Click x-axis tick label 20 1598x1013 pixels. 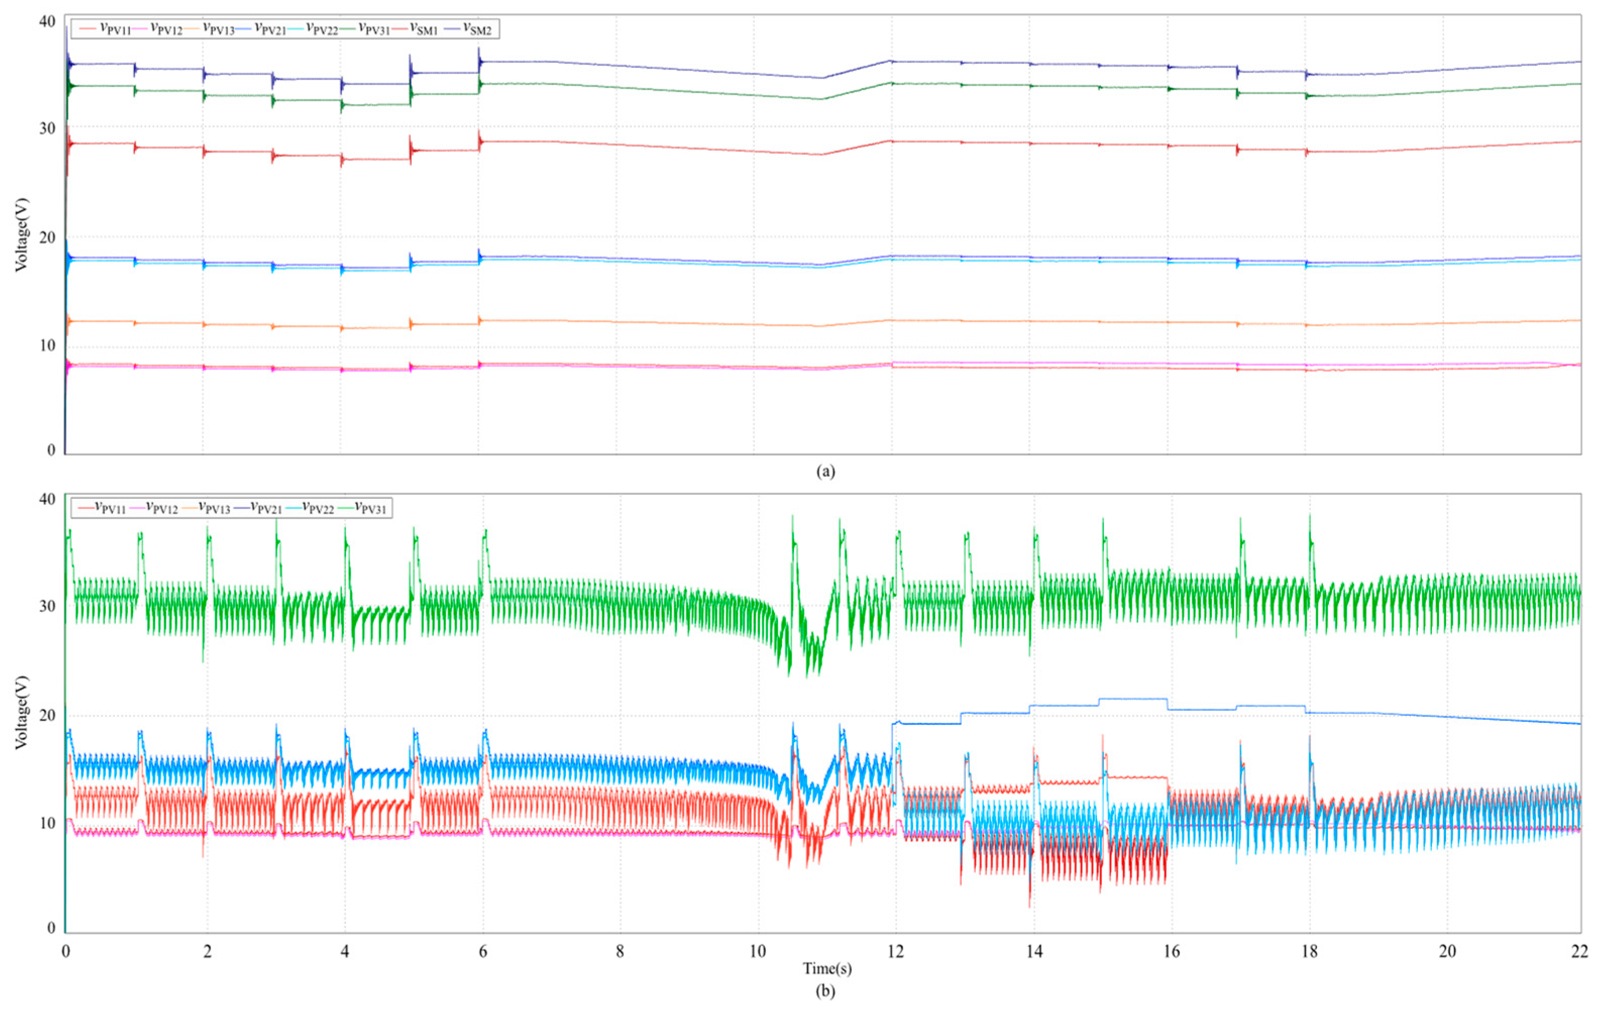coord(1447,952)
